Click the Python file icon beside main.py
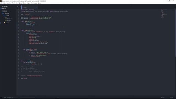The image size is (176, 99). (x=4, y=23)
